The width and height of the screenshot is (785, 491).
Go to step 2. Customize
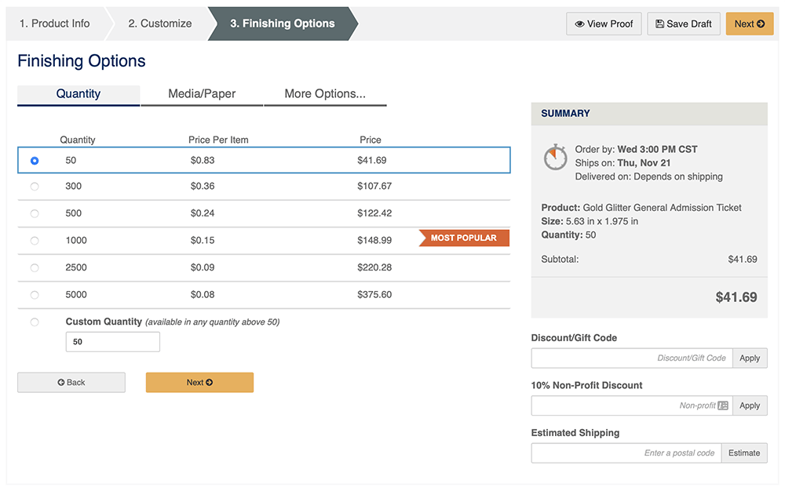pyautogui.click(x=159, y=24)
